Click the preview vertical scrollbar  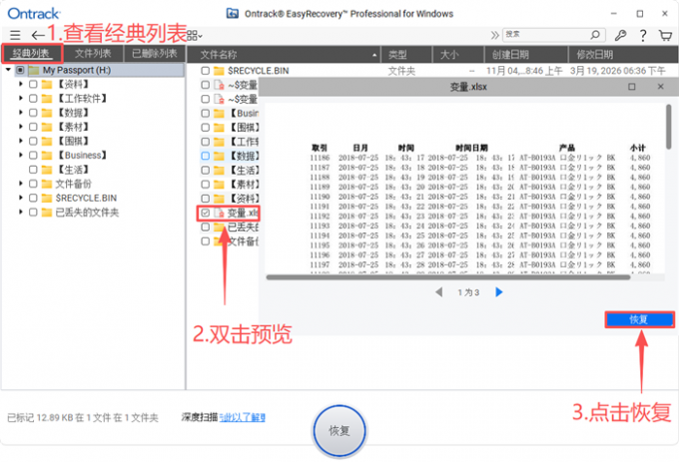[x=669, y=127]
